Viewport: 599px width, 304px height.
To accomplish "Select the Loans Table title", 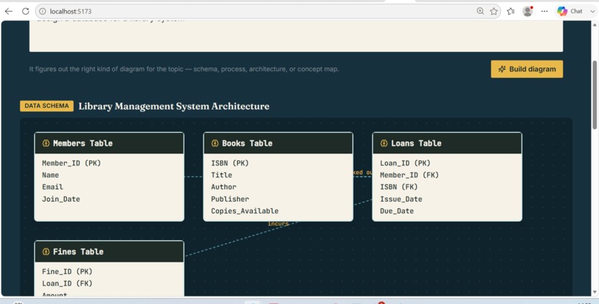I will click(x=416, y=143).
